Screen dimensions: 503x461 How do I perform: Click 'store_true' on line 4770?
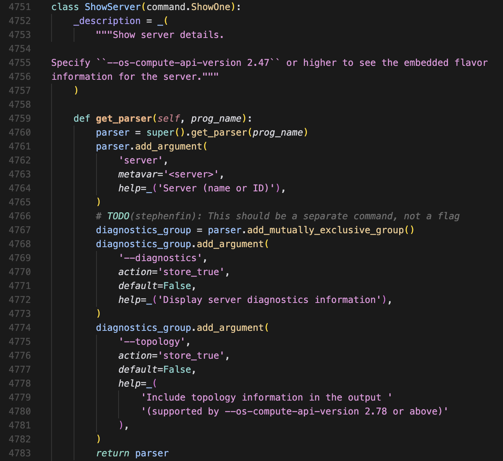(x=191, y=272)
